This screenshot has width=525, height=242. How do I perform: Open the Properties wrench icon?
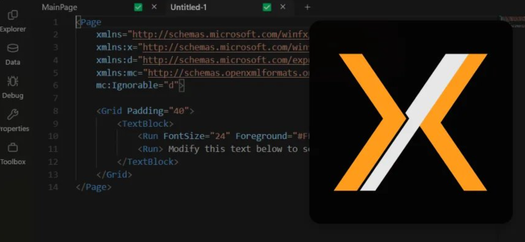[x=13, y=115]
